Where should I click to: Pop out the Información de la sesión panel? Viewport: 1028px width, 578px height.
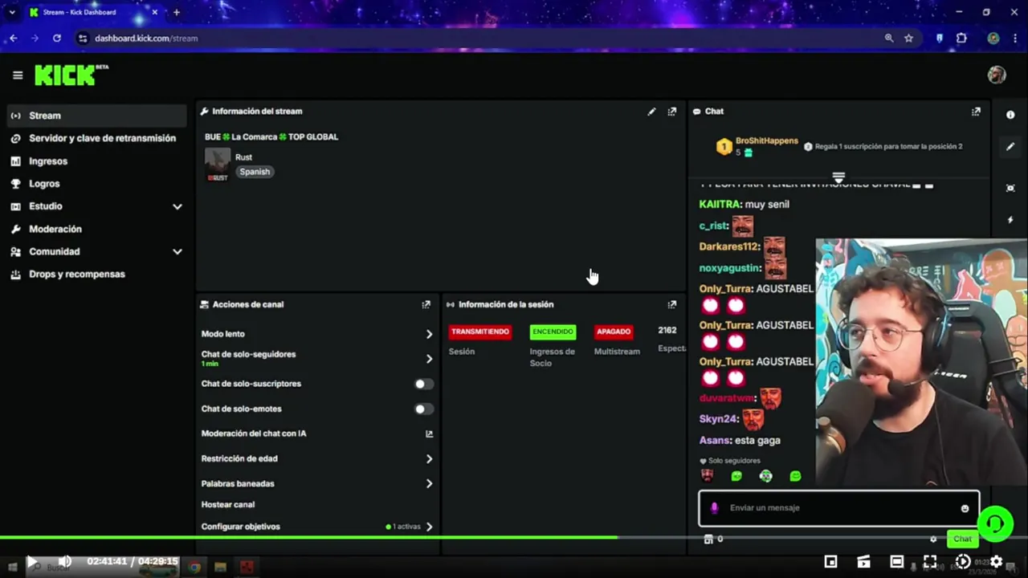point(672,304)
